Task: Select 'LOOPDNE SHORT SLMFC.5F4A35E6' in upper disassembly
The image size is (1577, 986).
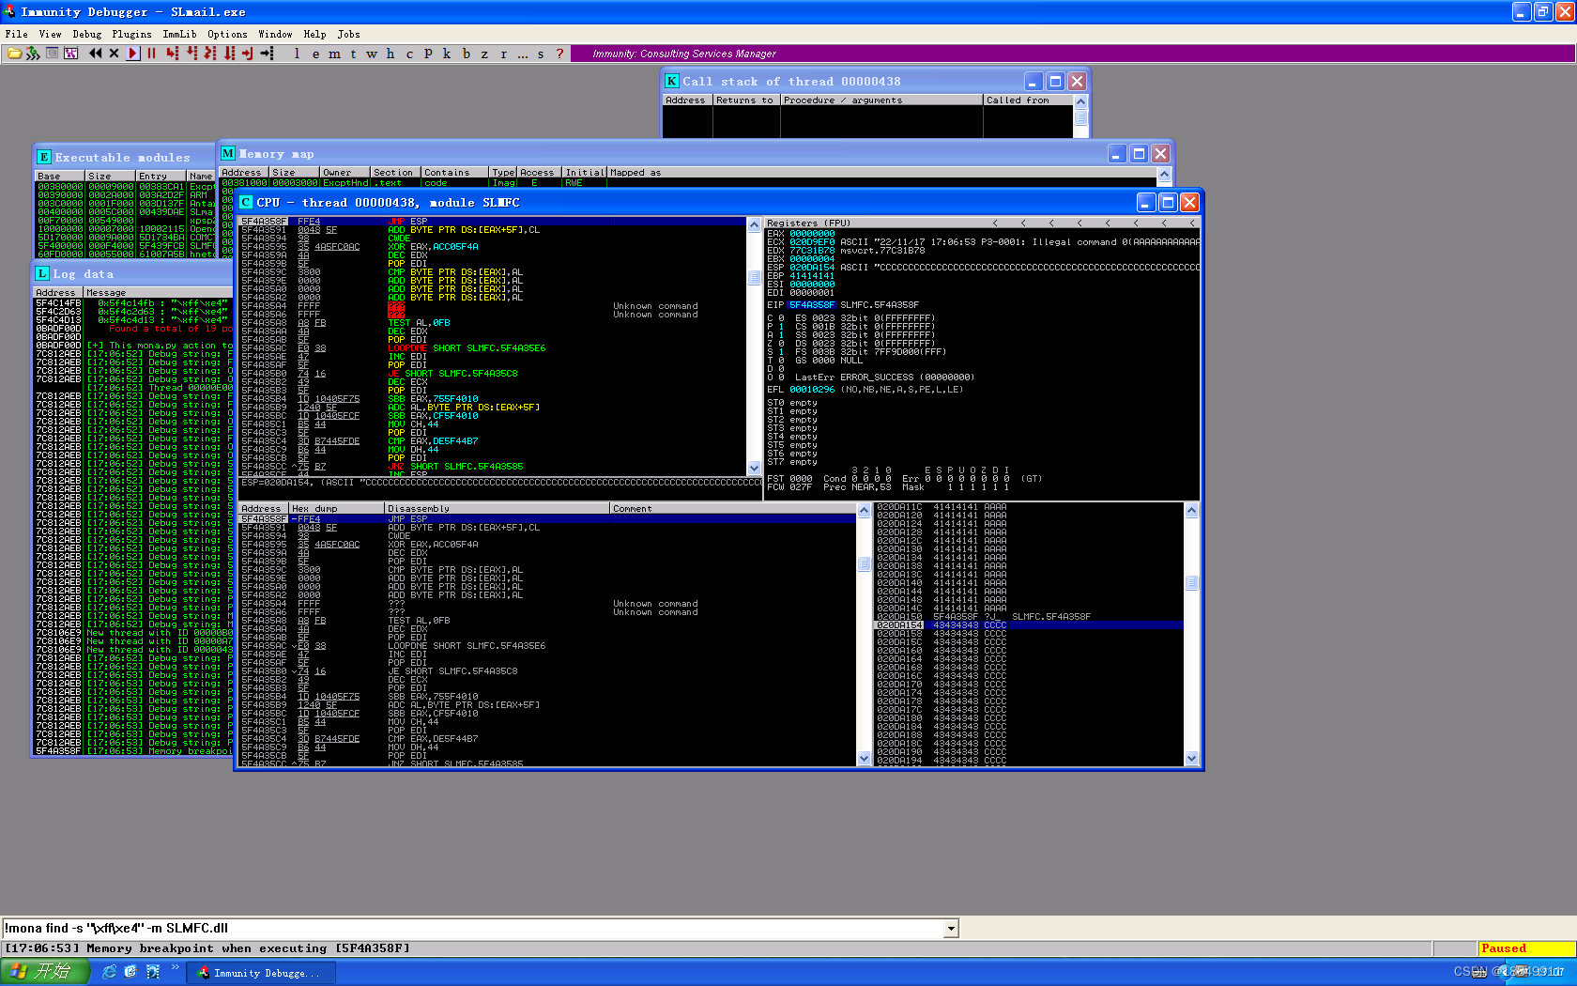Action: (467, 348)
